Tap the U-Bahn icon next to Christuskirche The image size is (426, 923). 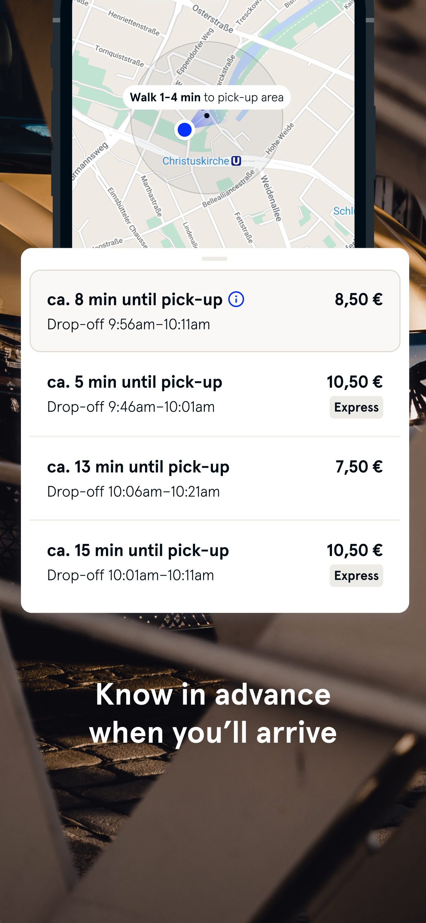(x=236, y=161)
